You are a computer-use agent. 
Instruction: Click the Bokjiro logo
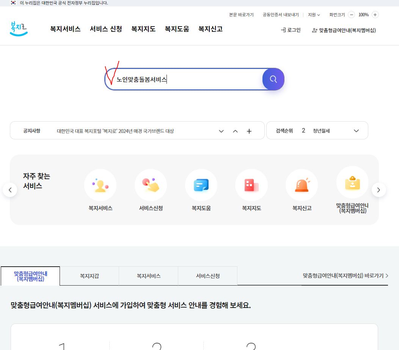(x=18, y=28)
